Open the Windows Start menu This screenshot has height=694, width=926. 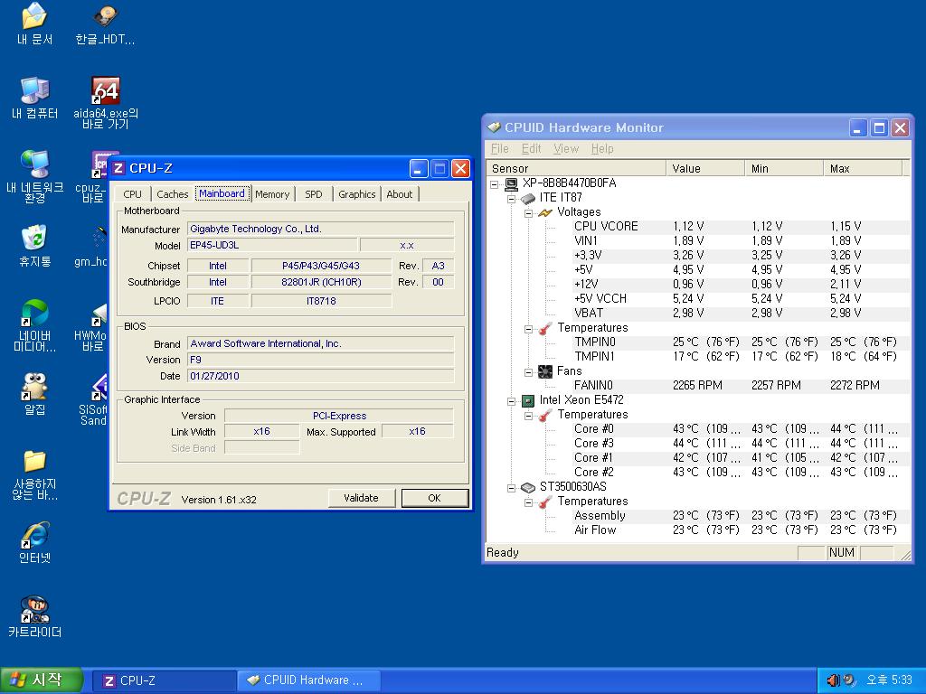(40, 680)
